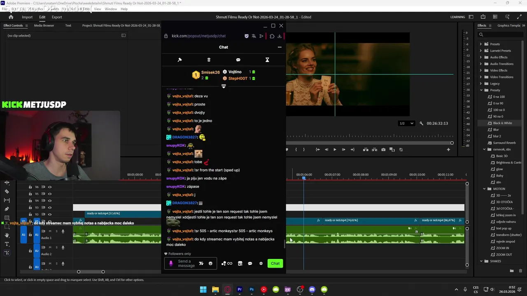527x296 pixels.
Task: Click the new custom bin icon in Effects panel
Action: 512,271
